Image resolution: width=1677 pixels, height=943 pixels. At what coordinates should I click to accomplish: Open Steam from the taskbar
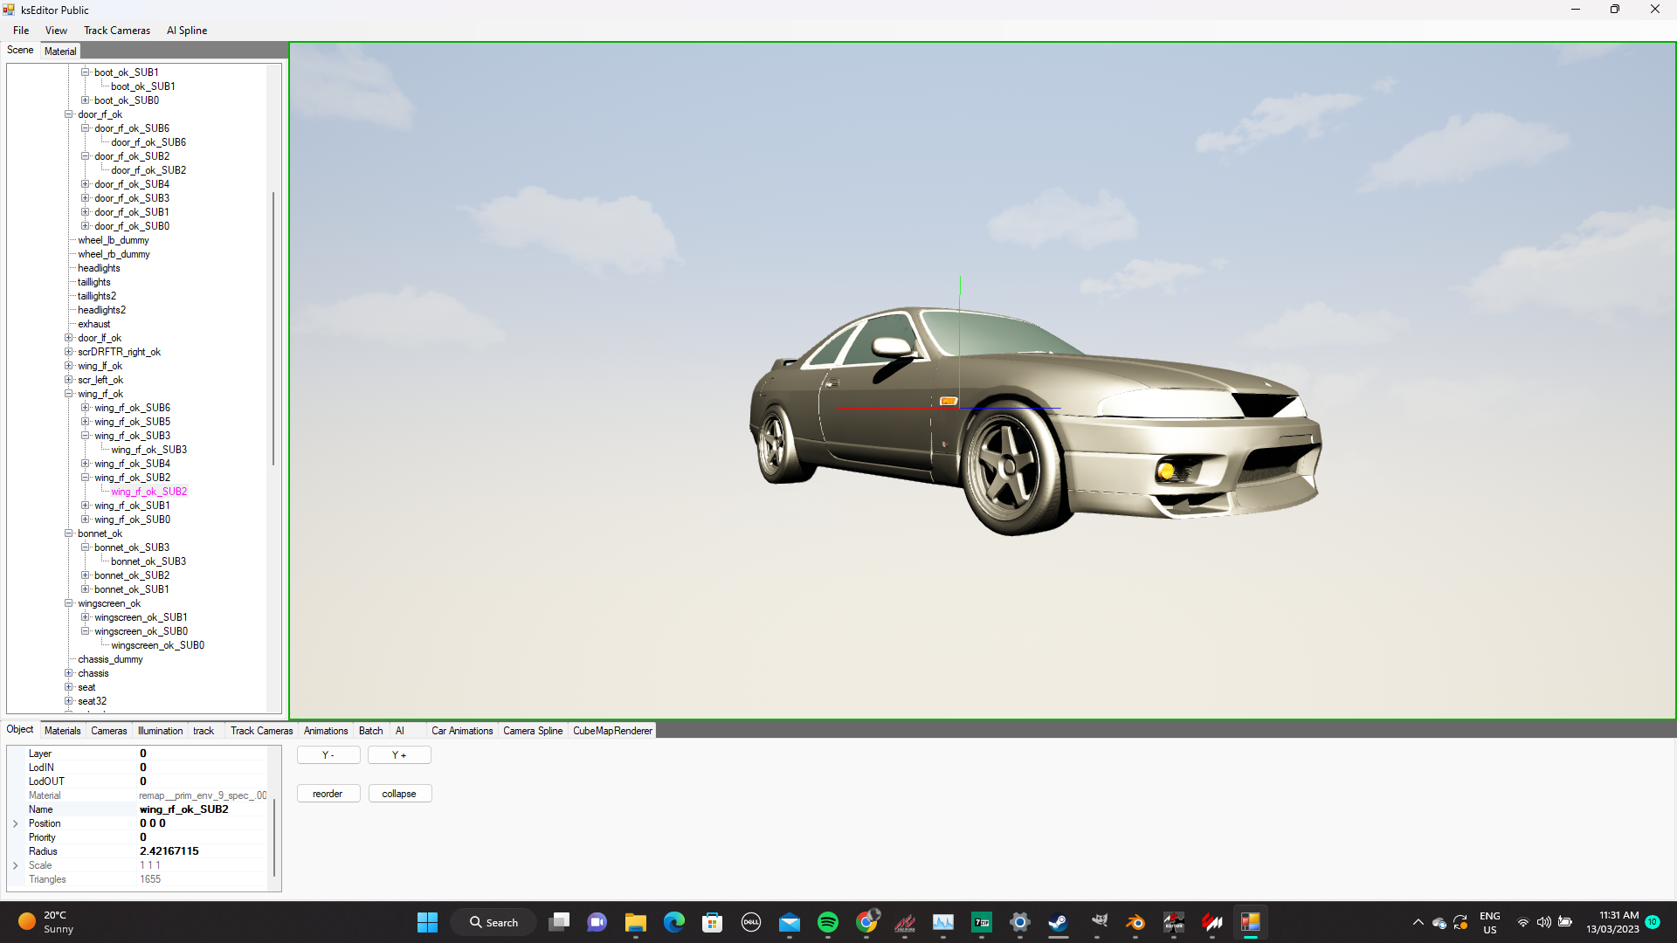point(1058,922)
